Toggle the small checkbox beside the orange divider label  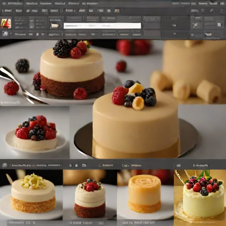(100, 166)
